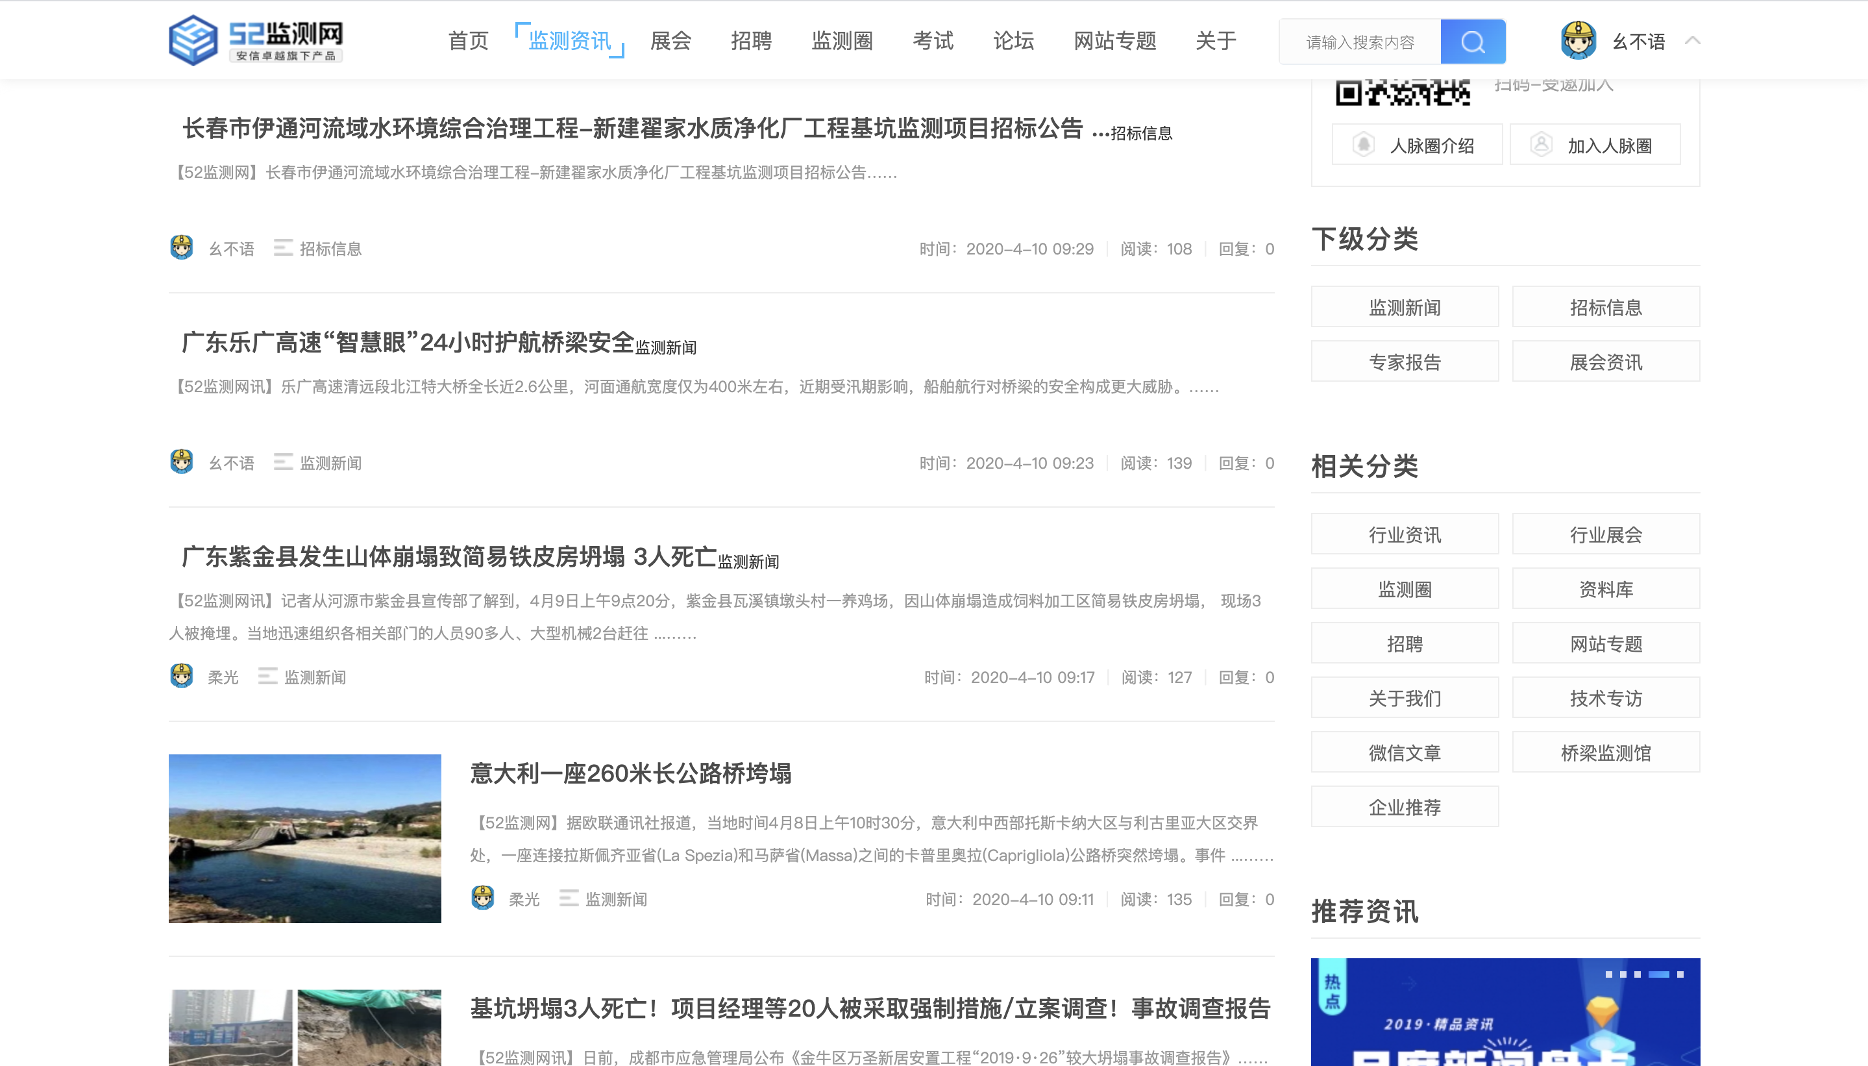
Task: Click the blue search magnifier button
Action: 1473,42
